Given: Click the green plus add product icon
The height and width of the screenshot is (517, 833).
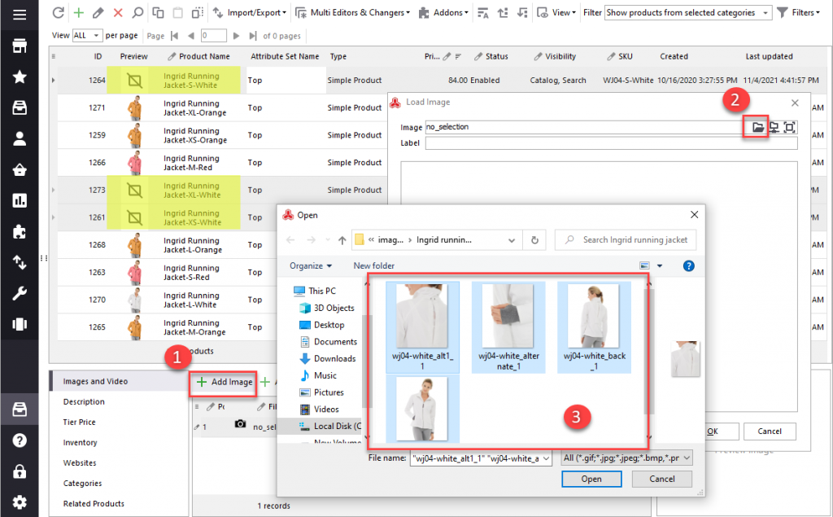Looking at the screenshot, I should coord(78,13).
